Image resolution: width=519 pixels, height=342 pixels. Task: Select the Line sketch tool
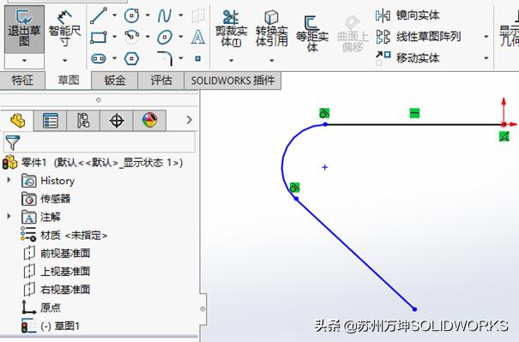(x=99, y=15)
